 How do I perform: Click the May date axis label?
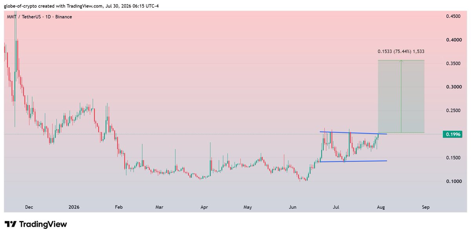pos(247,207)
